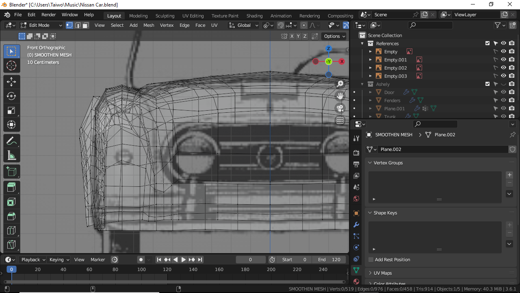Screen dimensions: 520x293
Task: Click the Rotate tool icon
Action: pyautogui.click(x=12, y=96)
